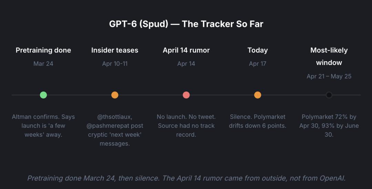Select the 'Today' milestone heading

point(258,50)
